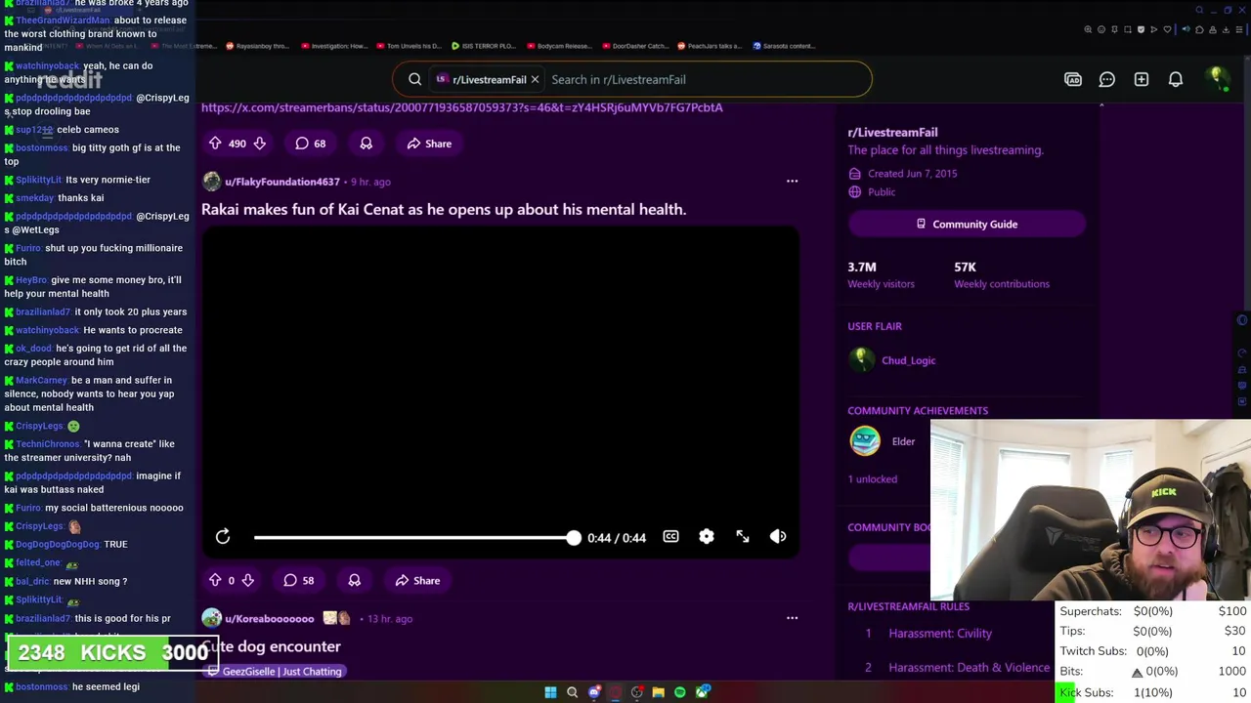
Task: Downvote the 490-point post
Action: tap(259, 144)
